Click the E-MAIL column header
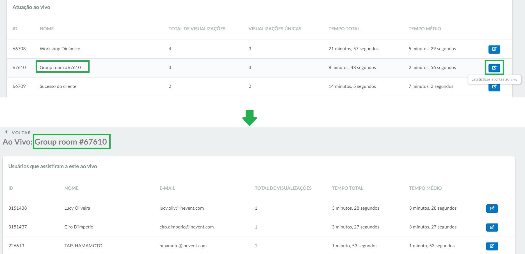Image resolution: width=525 pixels, height=254 pixels. [167, 188]
